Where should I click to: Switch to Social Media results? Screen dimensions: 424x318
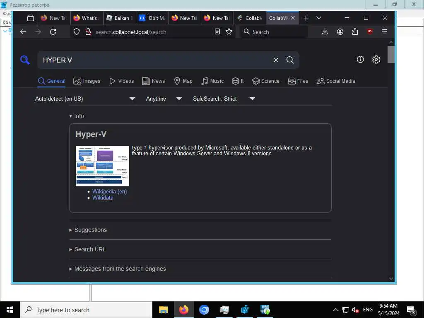336,81
